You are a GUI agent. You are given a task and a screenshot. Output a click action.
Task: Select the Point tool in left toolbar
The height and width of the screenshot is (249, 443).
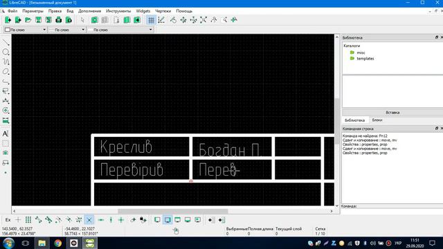tap(6, 172)
